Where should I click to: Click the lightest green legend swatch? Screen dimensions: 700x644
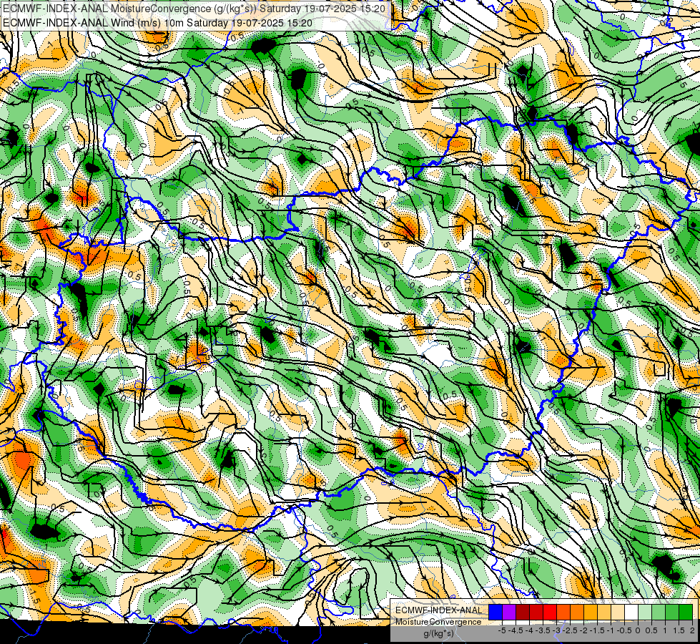tap(645, 612)
